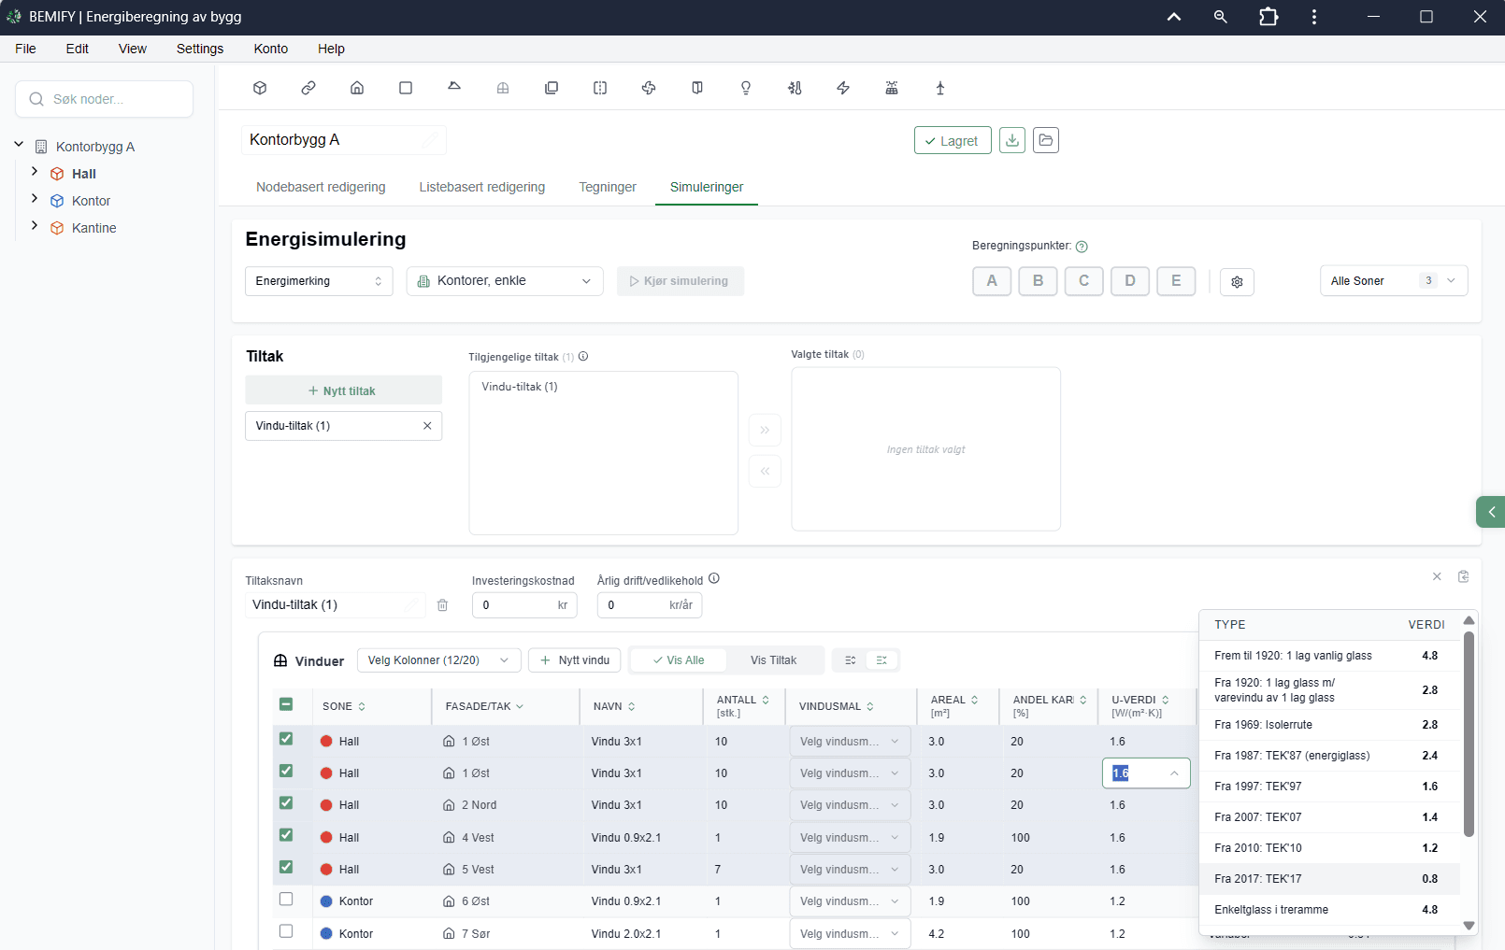Click the fan ventilation icon in toolbar
The height and width of the screenshot is (950, 1505).
(x=649, y=88)
